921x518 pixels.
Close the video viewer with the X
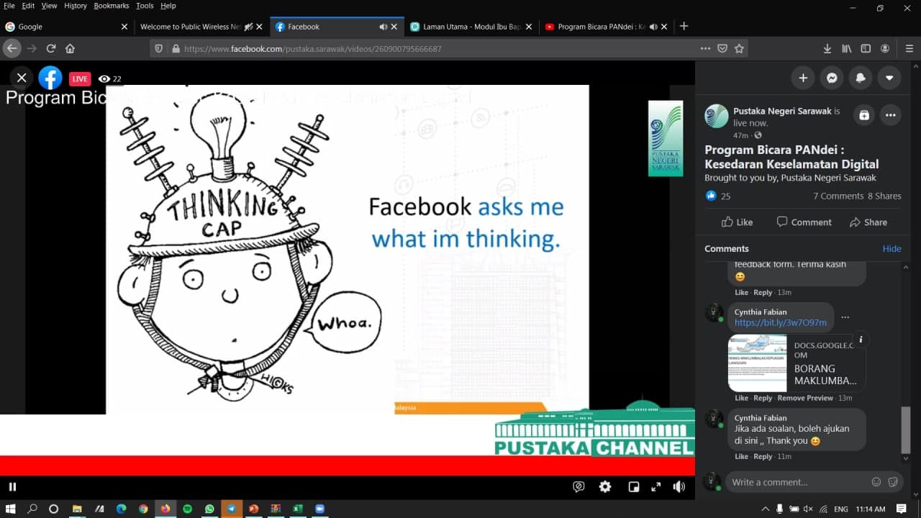pos(22,78)
